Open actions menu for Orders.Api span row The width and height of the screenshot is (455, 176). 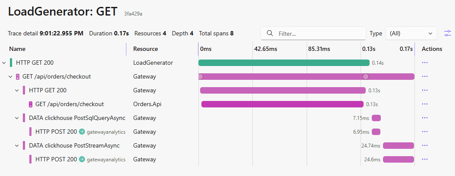425,104
